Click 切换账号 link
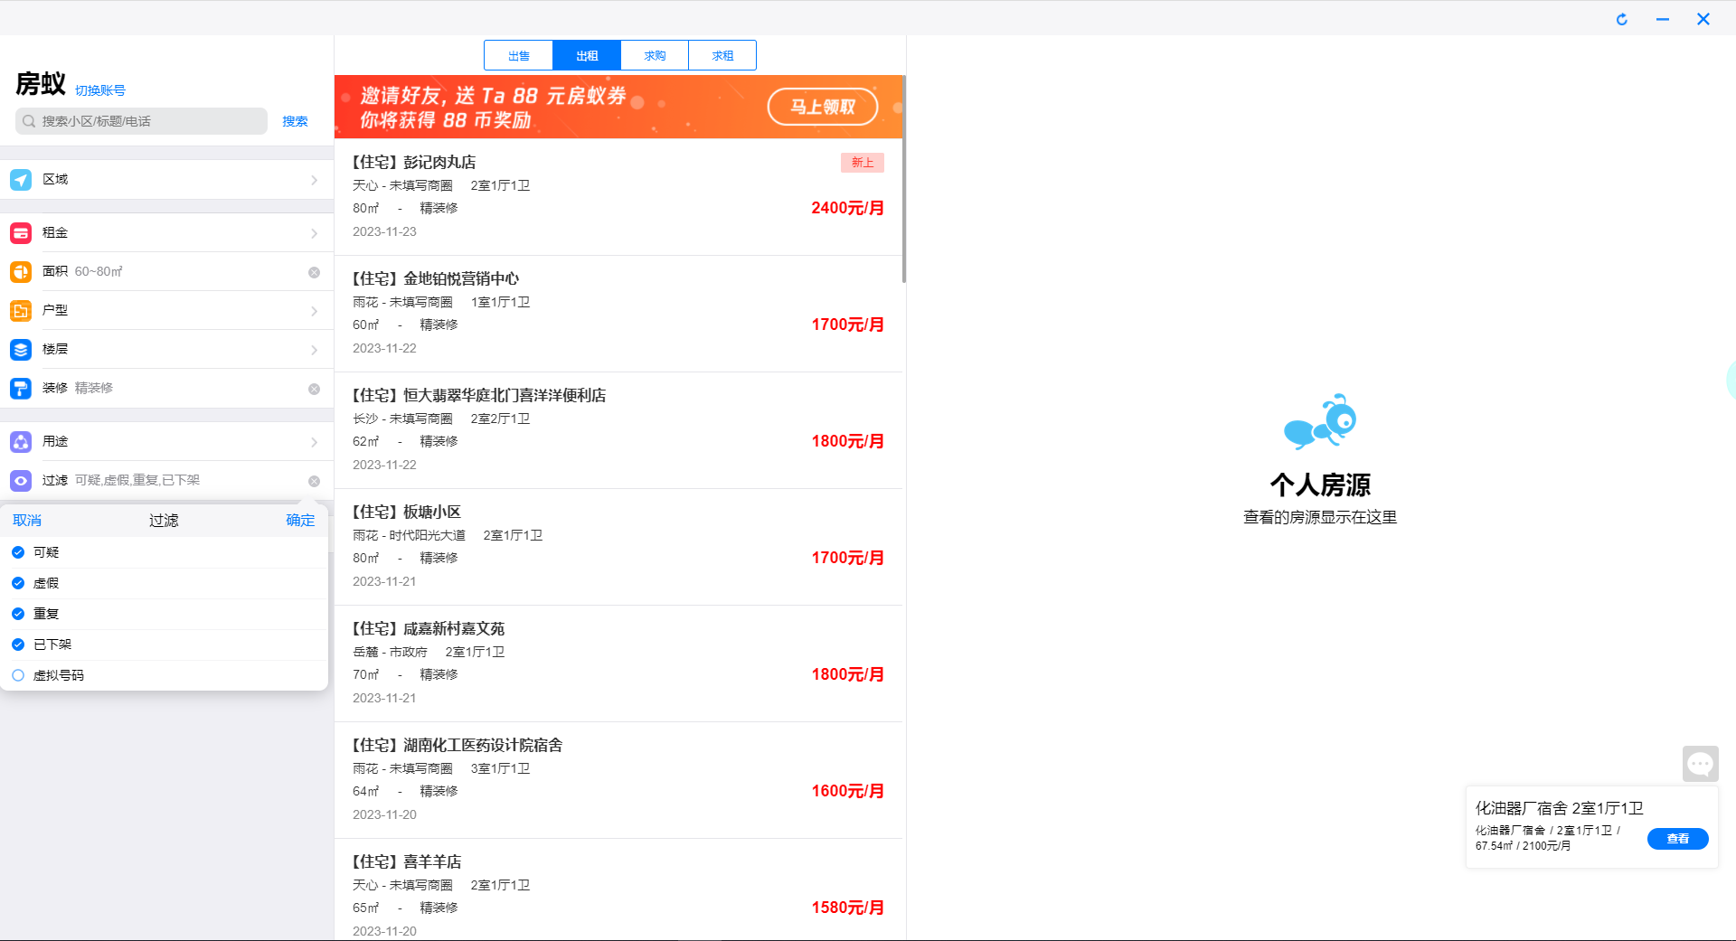 coord(100,90)
